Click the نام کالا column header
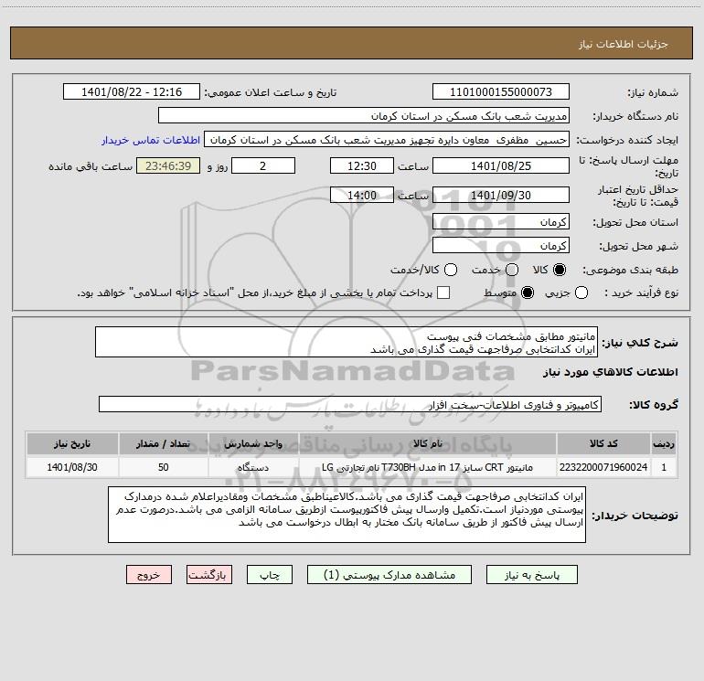Image resolution: width=704 pixels, height=681 pixels. [428, 443]
